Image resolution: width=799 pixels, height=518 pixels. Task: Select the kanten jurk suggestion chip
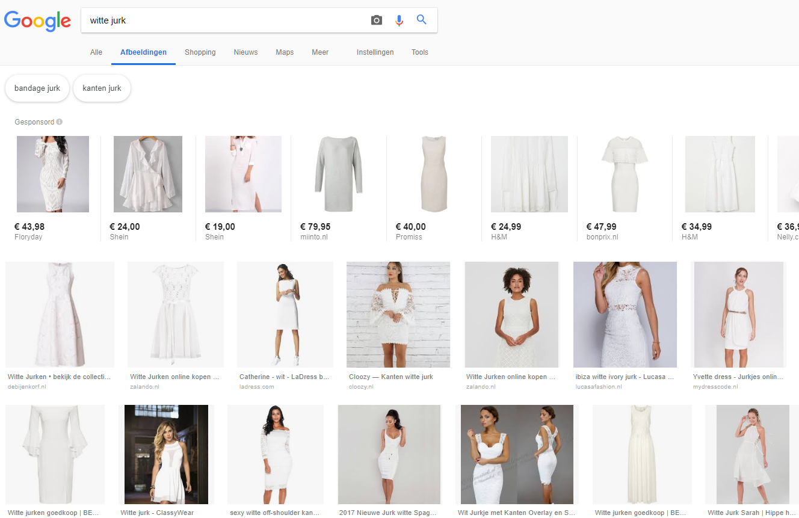(x=102, y=88)
